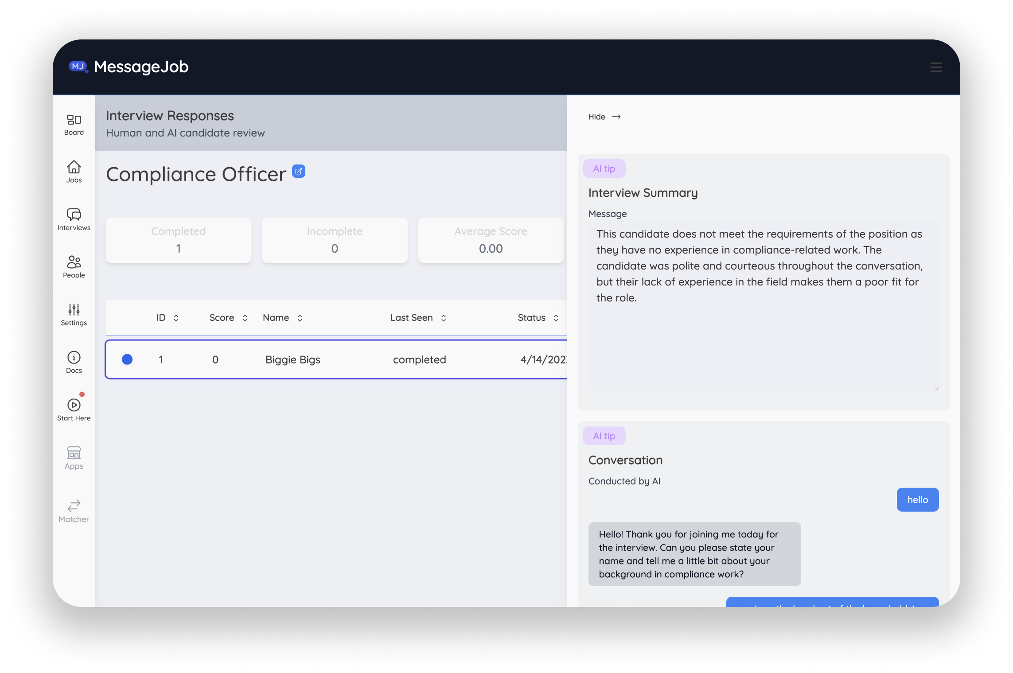This screenshot has width=1013, height=673.
Task: Sort table by Last Seen column
Action: pyautogui.click(x=443, y=318)
